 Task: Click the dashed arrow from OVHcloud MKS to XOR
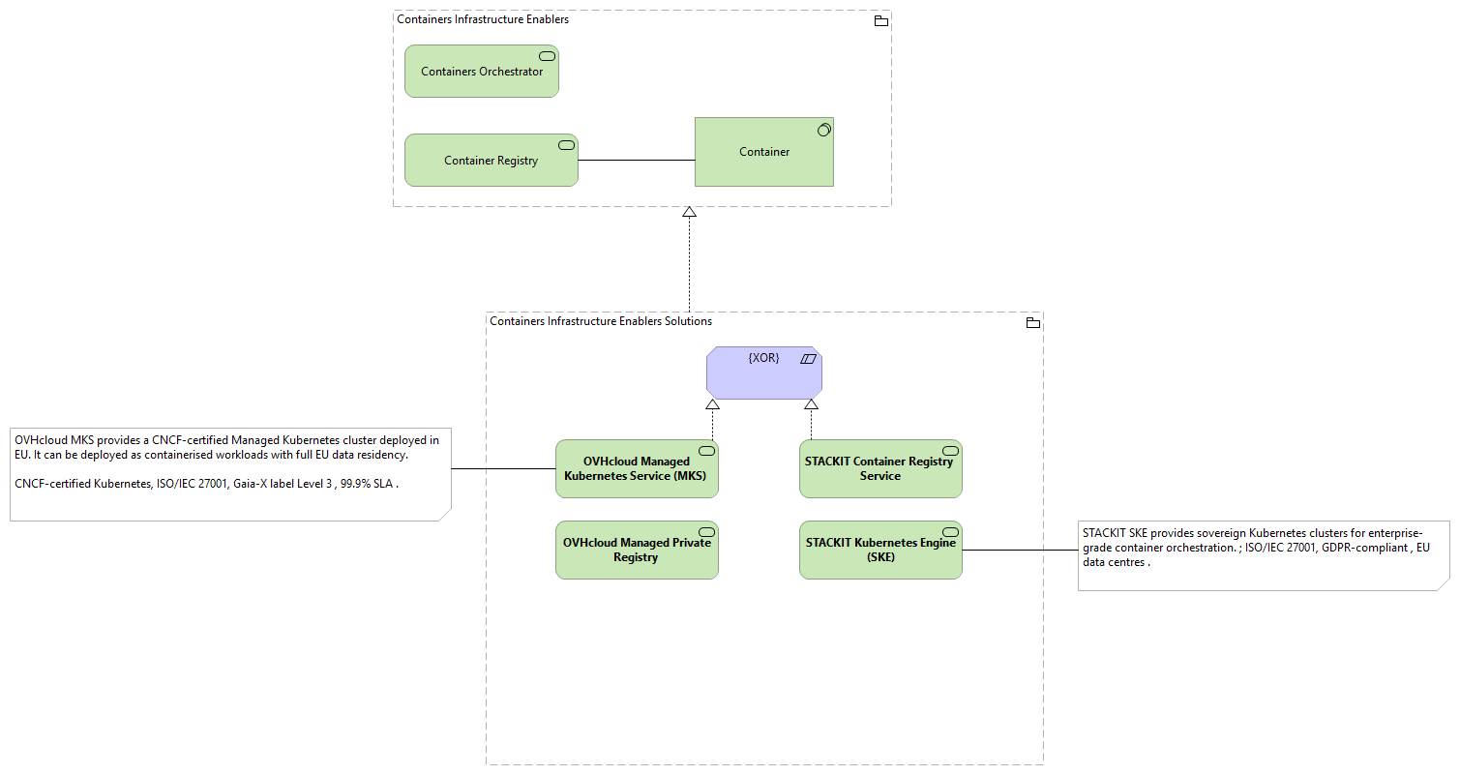(x=712, y=420)
